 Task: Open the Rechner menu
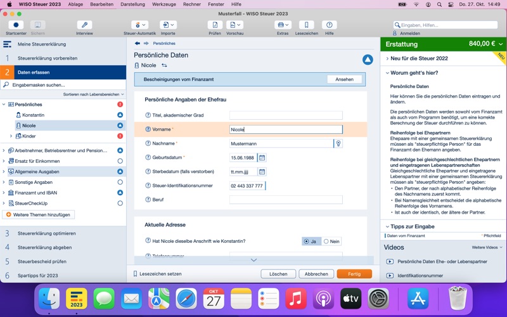click(192, 4)
